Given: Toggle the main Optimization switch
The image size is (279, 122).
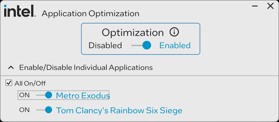Looking at the screenshot, I should pos(141,45).
